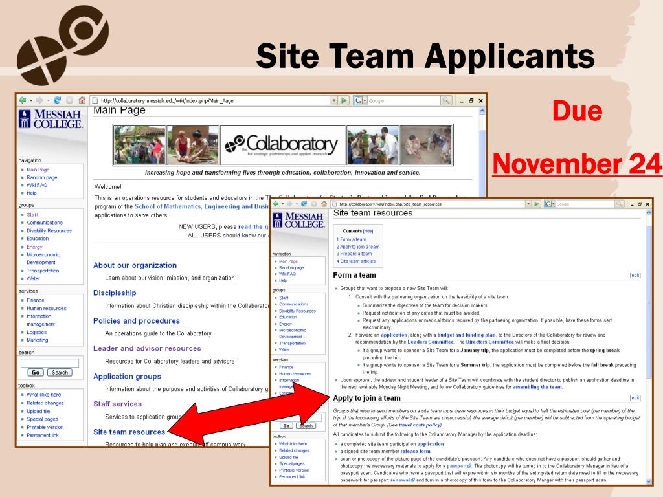Open the travel costs policy link
663x497 pixels.
coord(420,425)
